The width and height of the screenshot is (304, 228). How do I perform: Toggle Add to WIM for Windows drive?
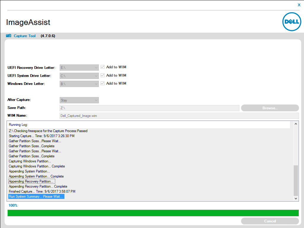pos(102,83)
